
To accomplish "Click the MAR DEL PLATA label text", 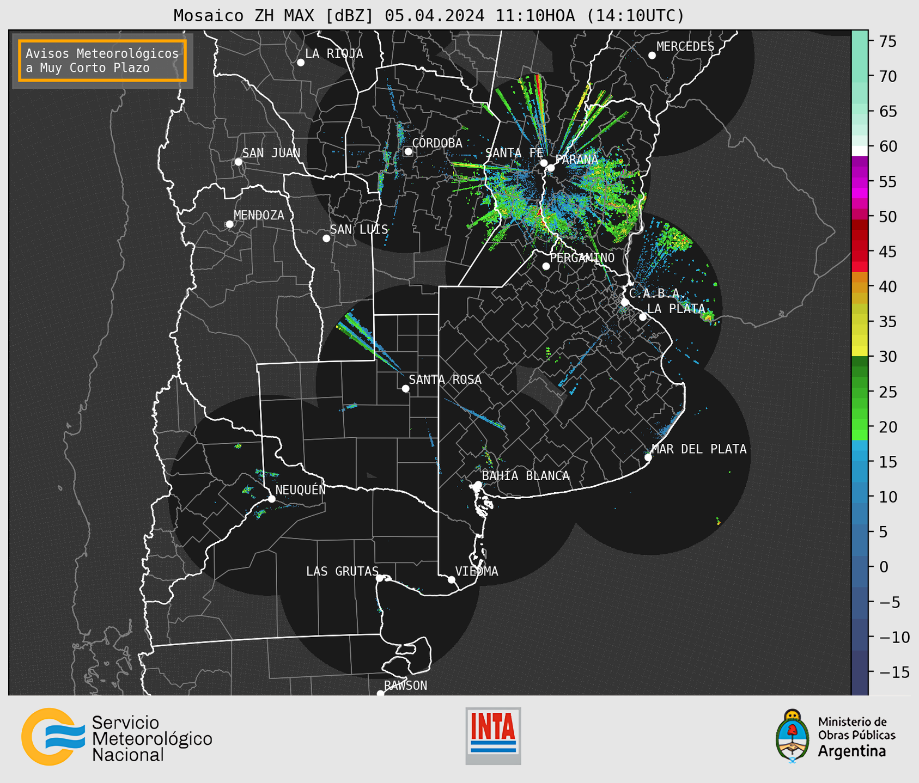I will 699,449.
